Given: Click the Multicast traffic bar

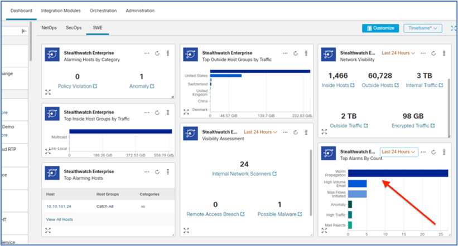Looking at the screenshot, I should pyautogui.click(x=120, y=131).
